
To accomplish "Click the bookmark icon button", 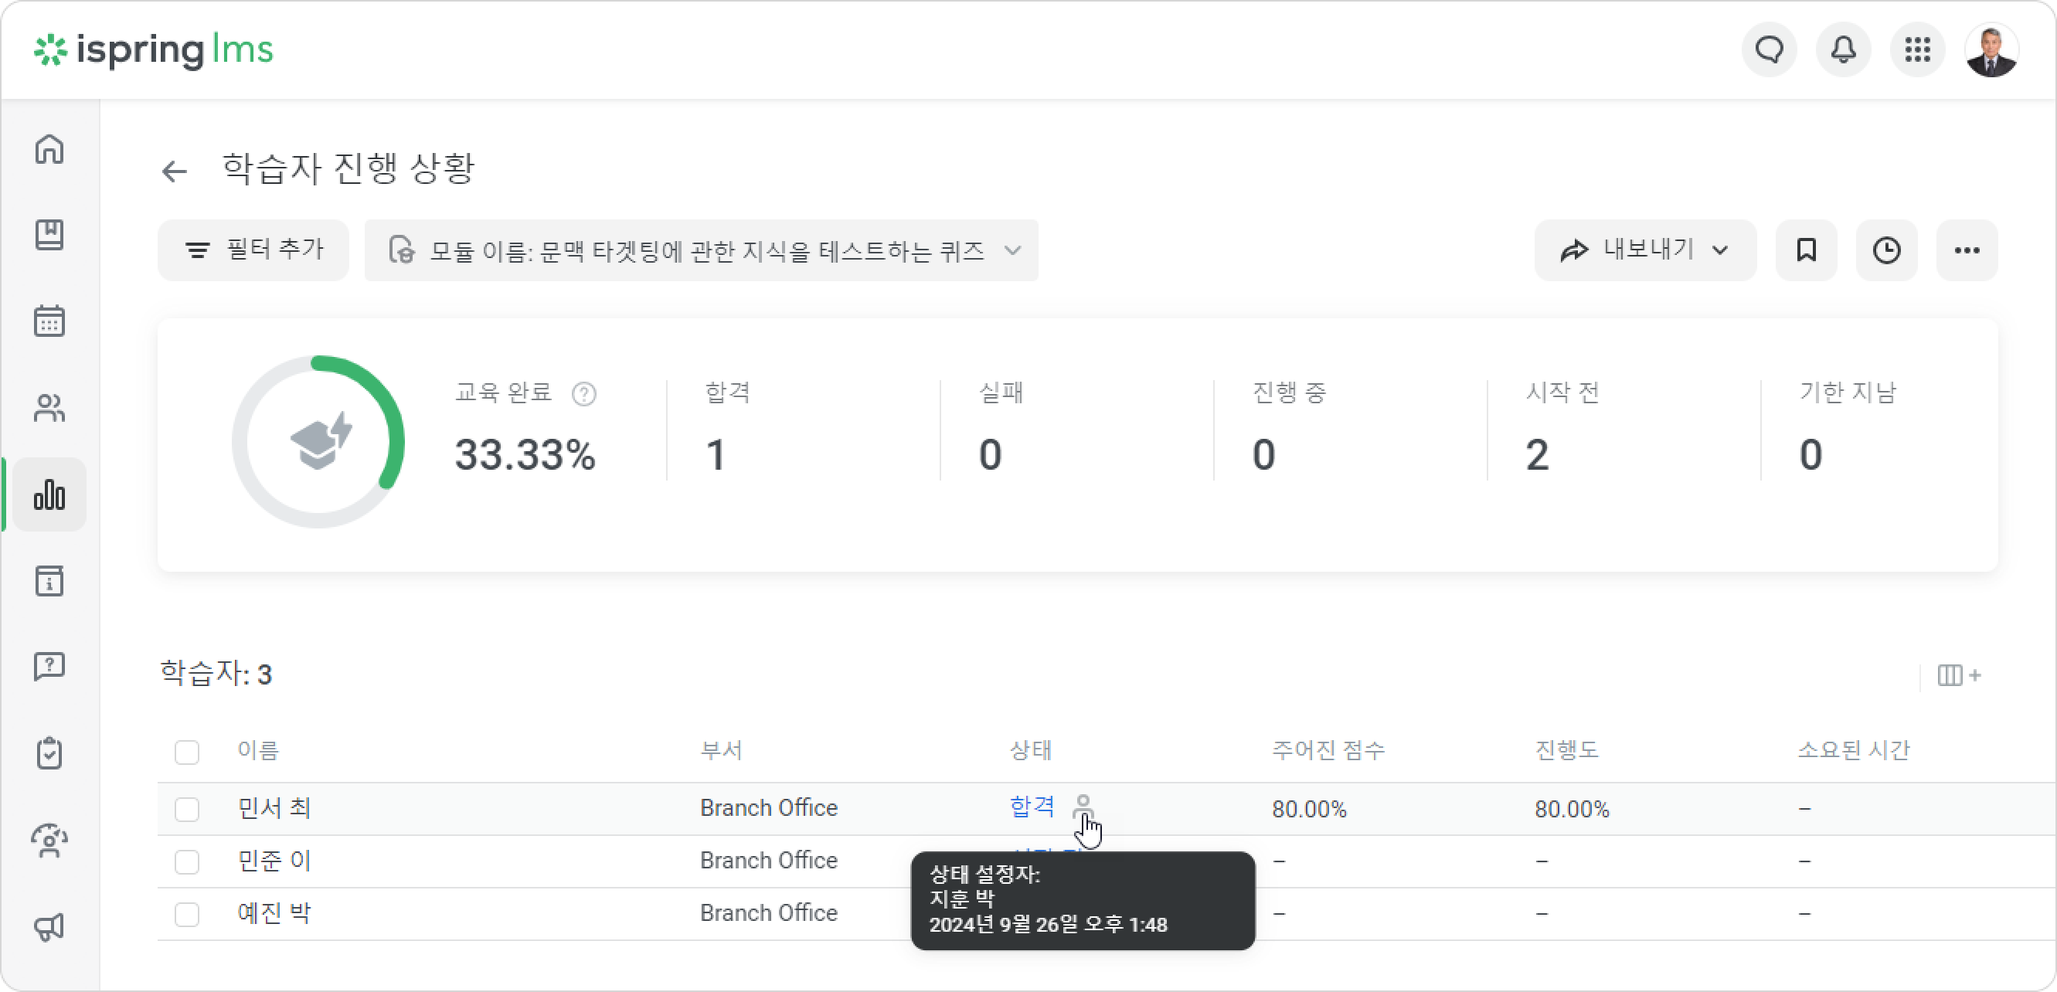I will click(1807, 250).
